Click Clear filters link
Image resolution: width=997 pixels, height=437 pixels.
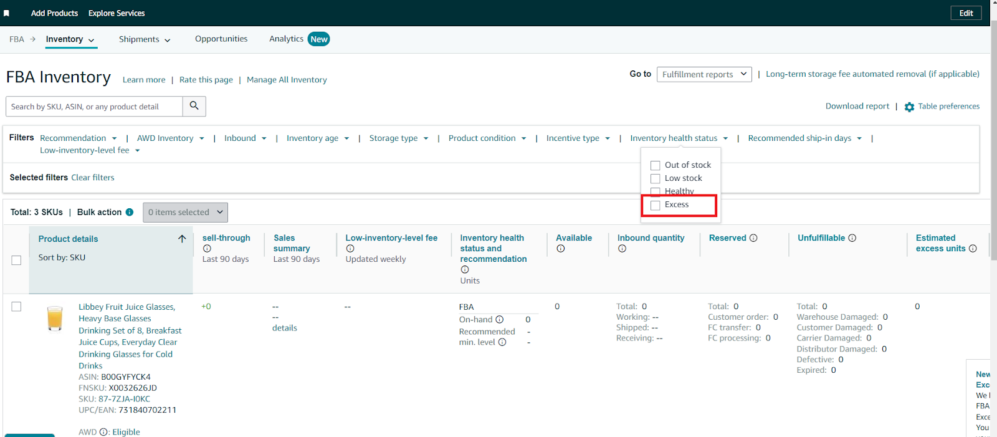pos(93,178)
